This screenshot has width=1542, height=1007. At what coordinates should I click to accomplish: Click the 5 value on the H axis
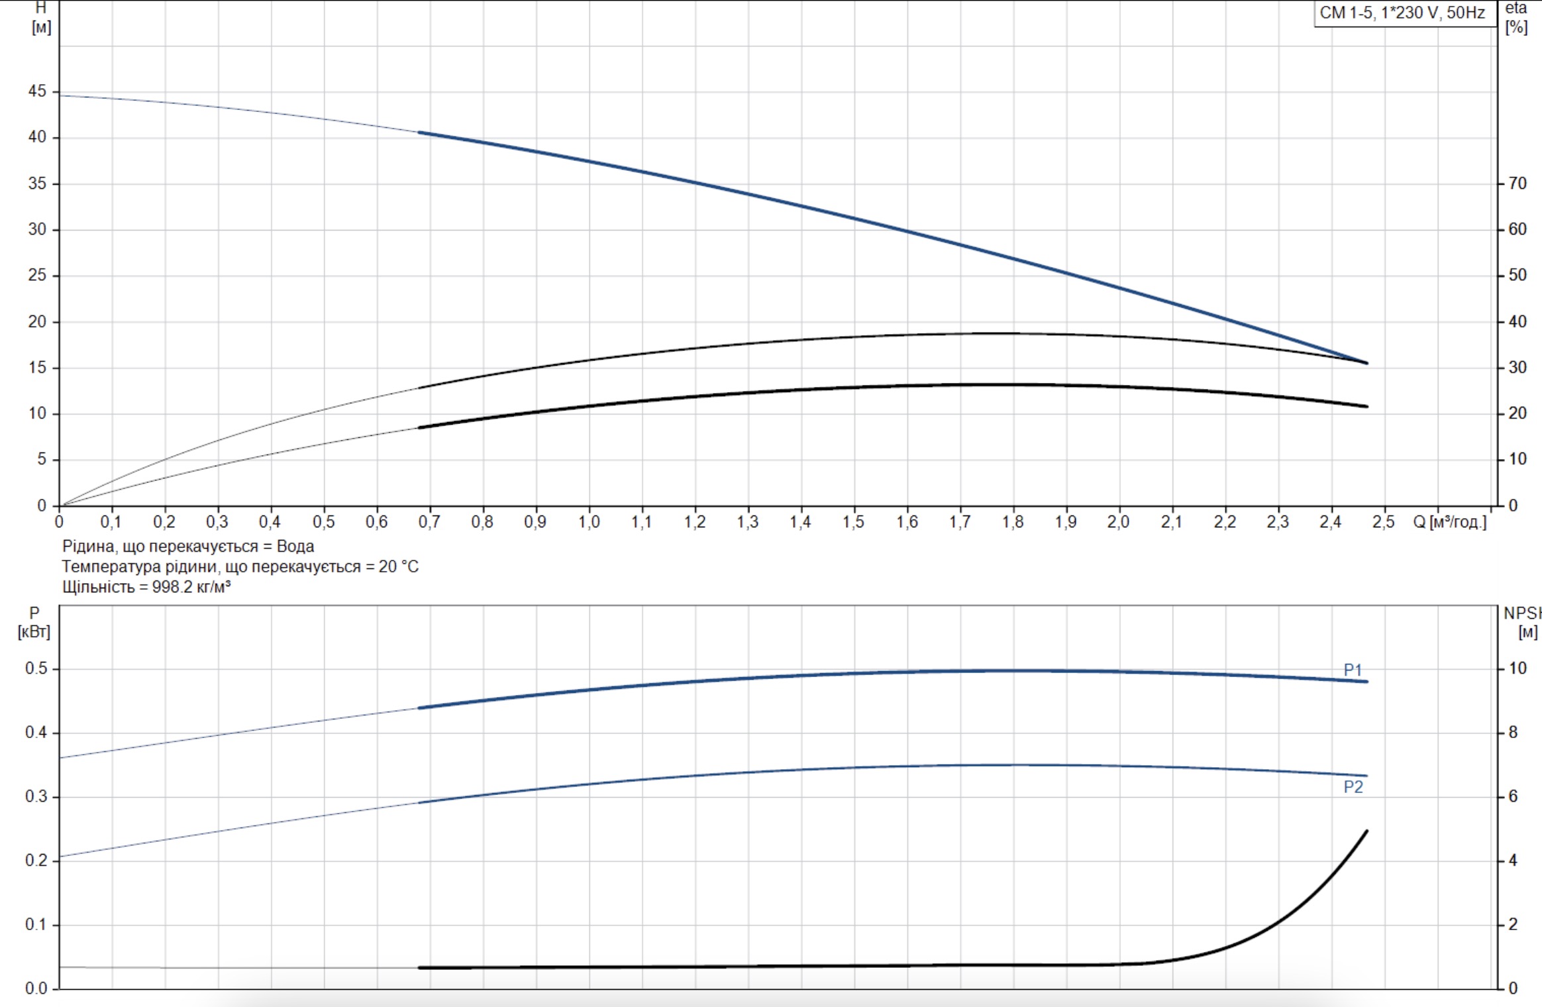pos(42,459)
